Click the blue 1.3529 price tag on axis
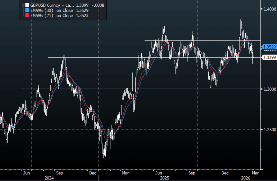The image size is (277, 181). (269, 47)
